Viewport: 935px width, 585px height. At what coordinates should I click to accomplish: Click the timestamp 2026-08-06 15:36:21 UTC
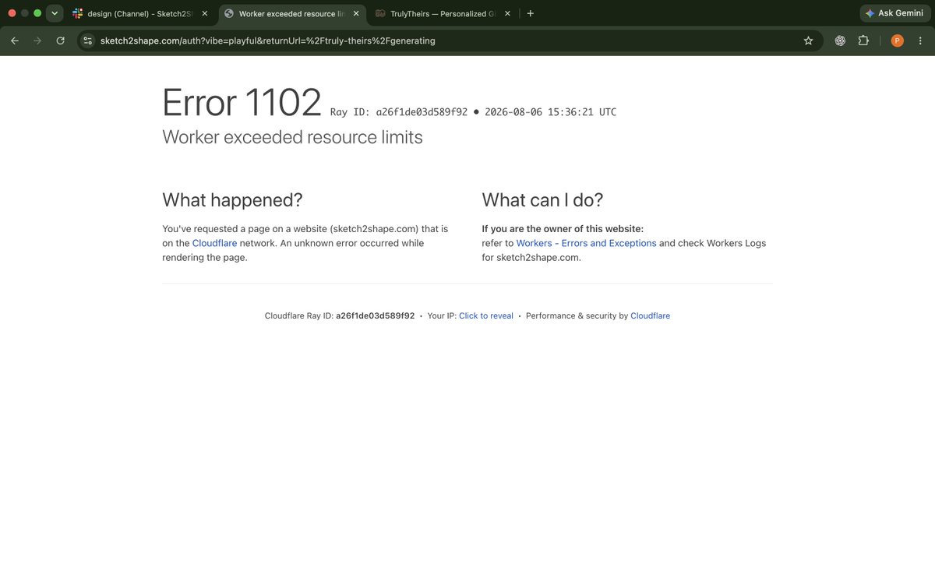tap(550, 112)
